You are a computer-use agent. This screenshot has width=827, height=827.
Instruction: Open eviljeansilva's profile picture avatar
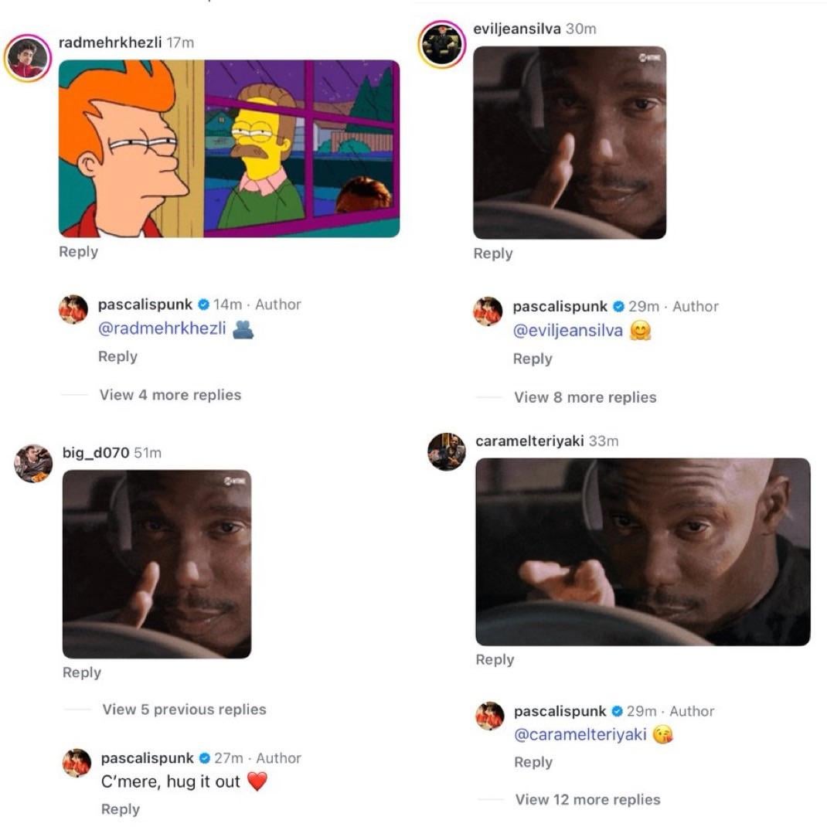(x=442, y=45)
